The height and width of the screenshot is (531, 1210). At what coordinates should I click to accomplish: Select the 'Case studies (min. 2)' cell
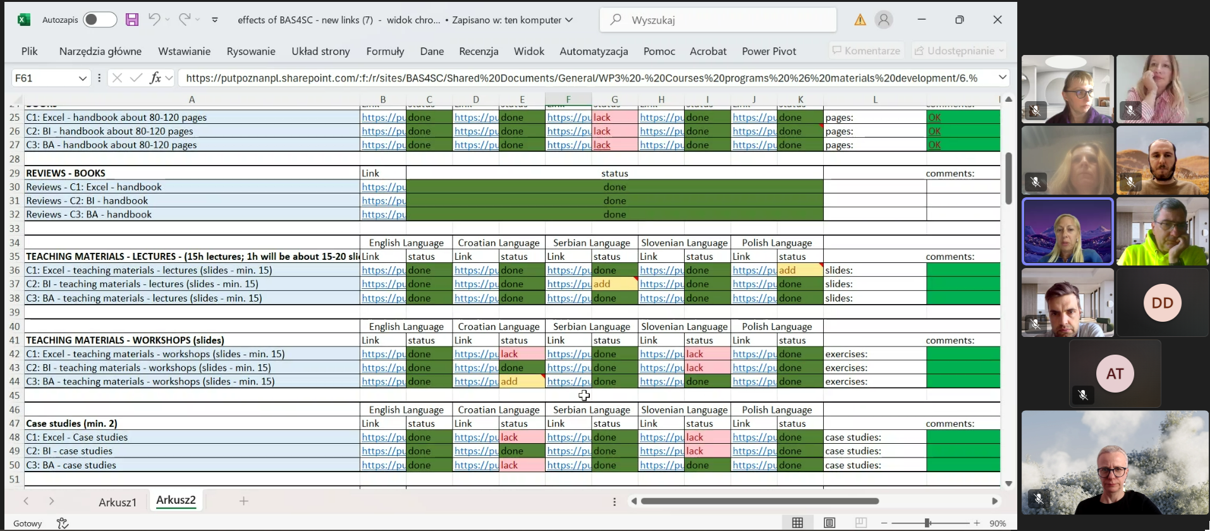[x=192, y=424]
